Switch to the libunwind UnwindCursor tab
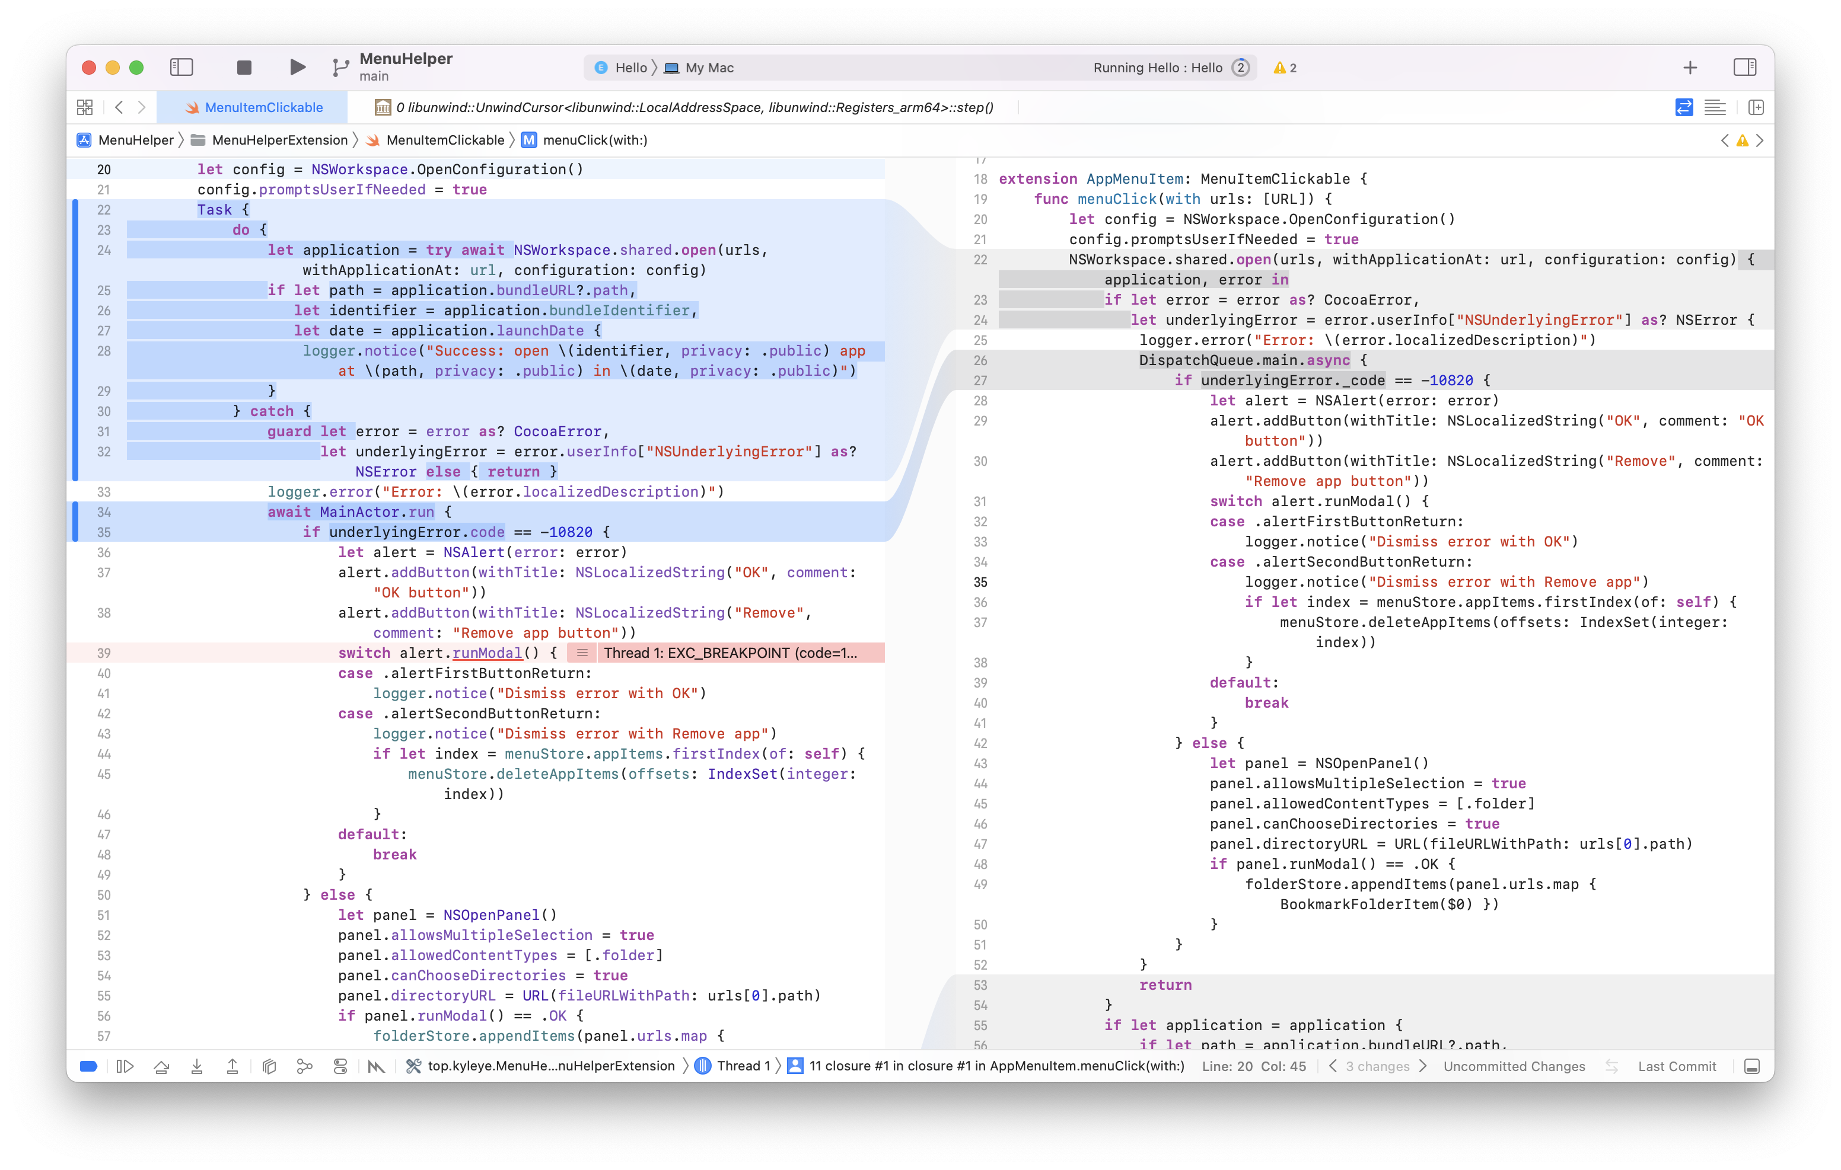Image resolution: width=1841 pixels, height=1170 pixels. pos(684,108)
